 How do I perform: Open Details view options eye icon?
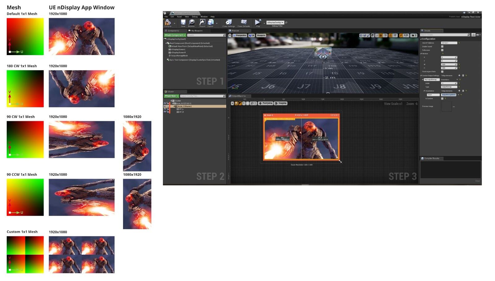[478, 35]
